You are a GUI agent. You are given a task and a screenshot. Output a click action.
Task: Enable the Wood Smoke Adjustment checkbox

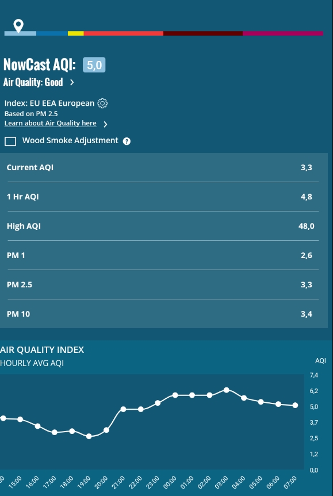pos(10,141)
